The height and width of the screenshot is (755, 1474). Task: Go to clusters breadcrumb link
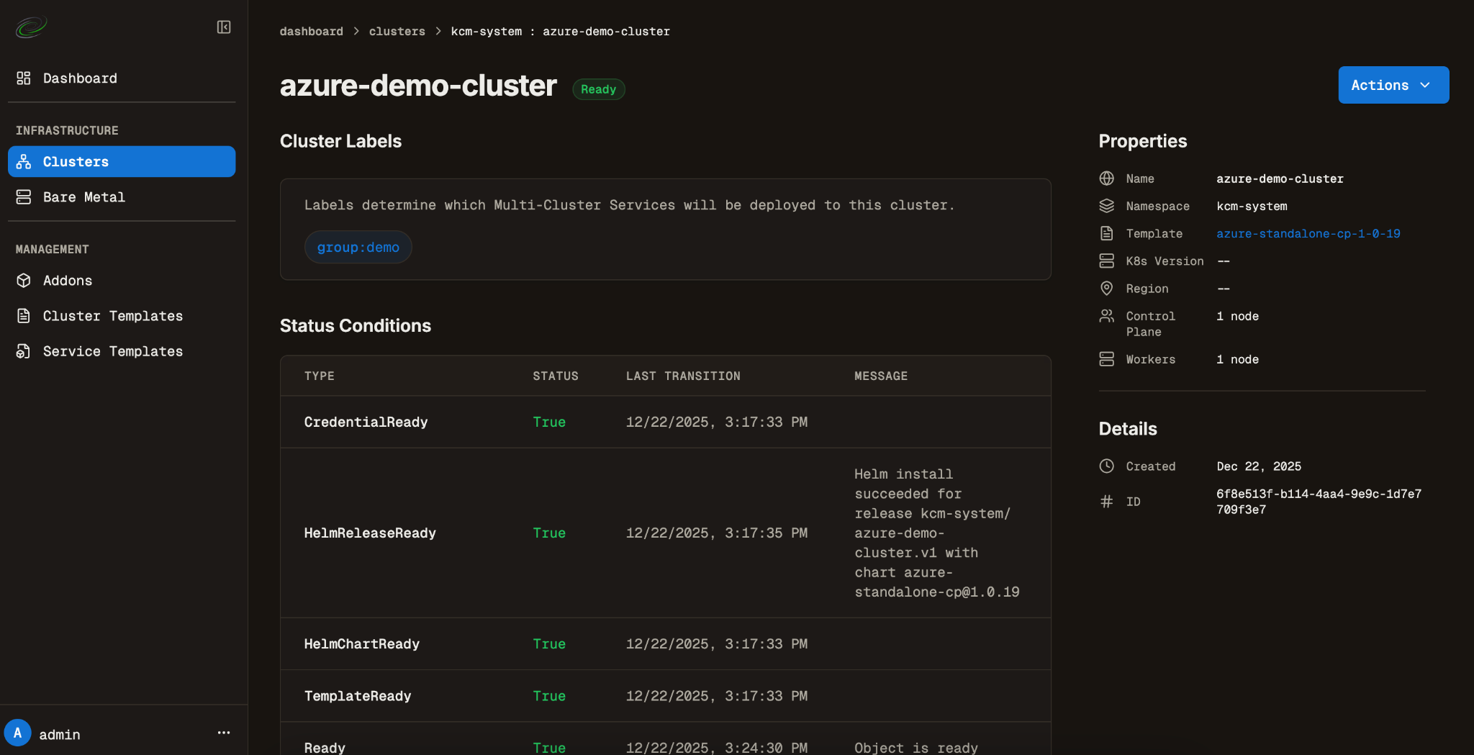tap(397, 32)
